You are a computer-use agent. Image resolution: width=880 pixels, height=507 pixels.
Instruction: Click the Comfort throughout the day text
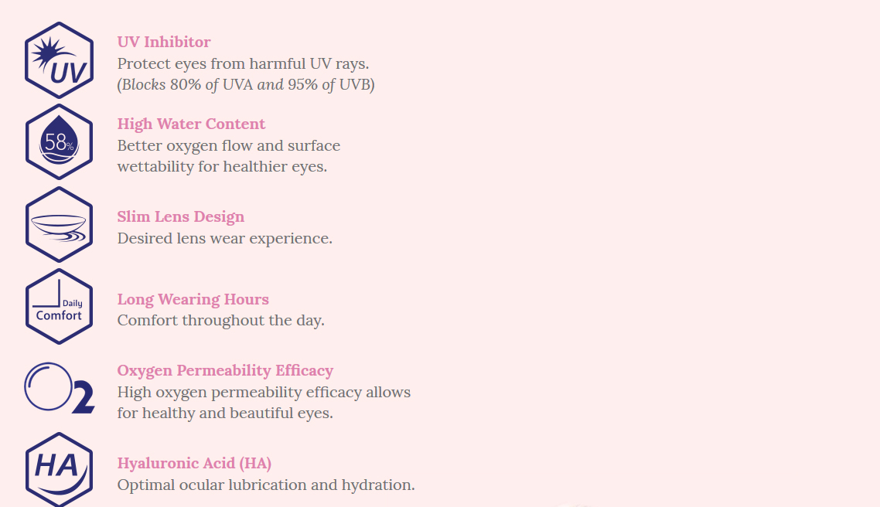220,320
